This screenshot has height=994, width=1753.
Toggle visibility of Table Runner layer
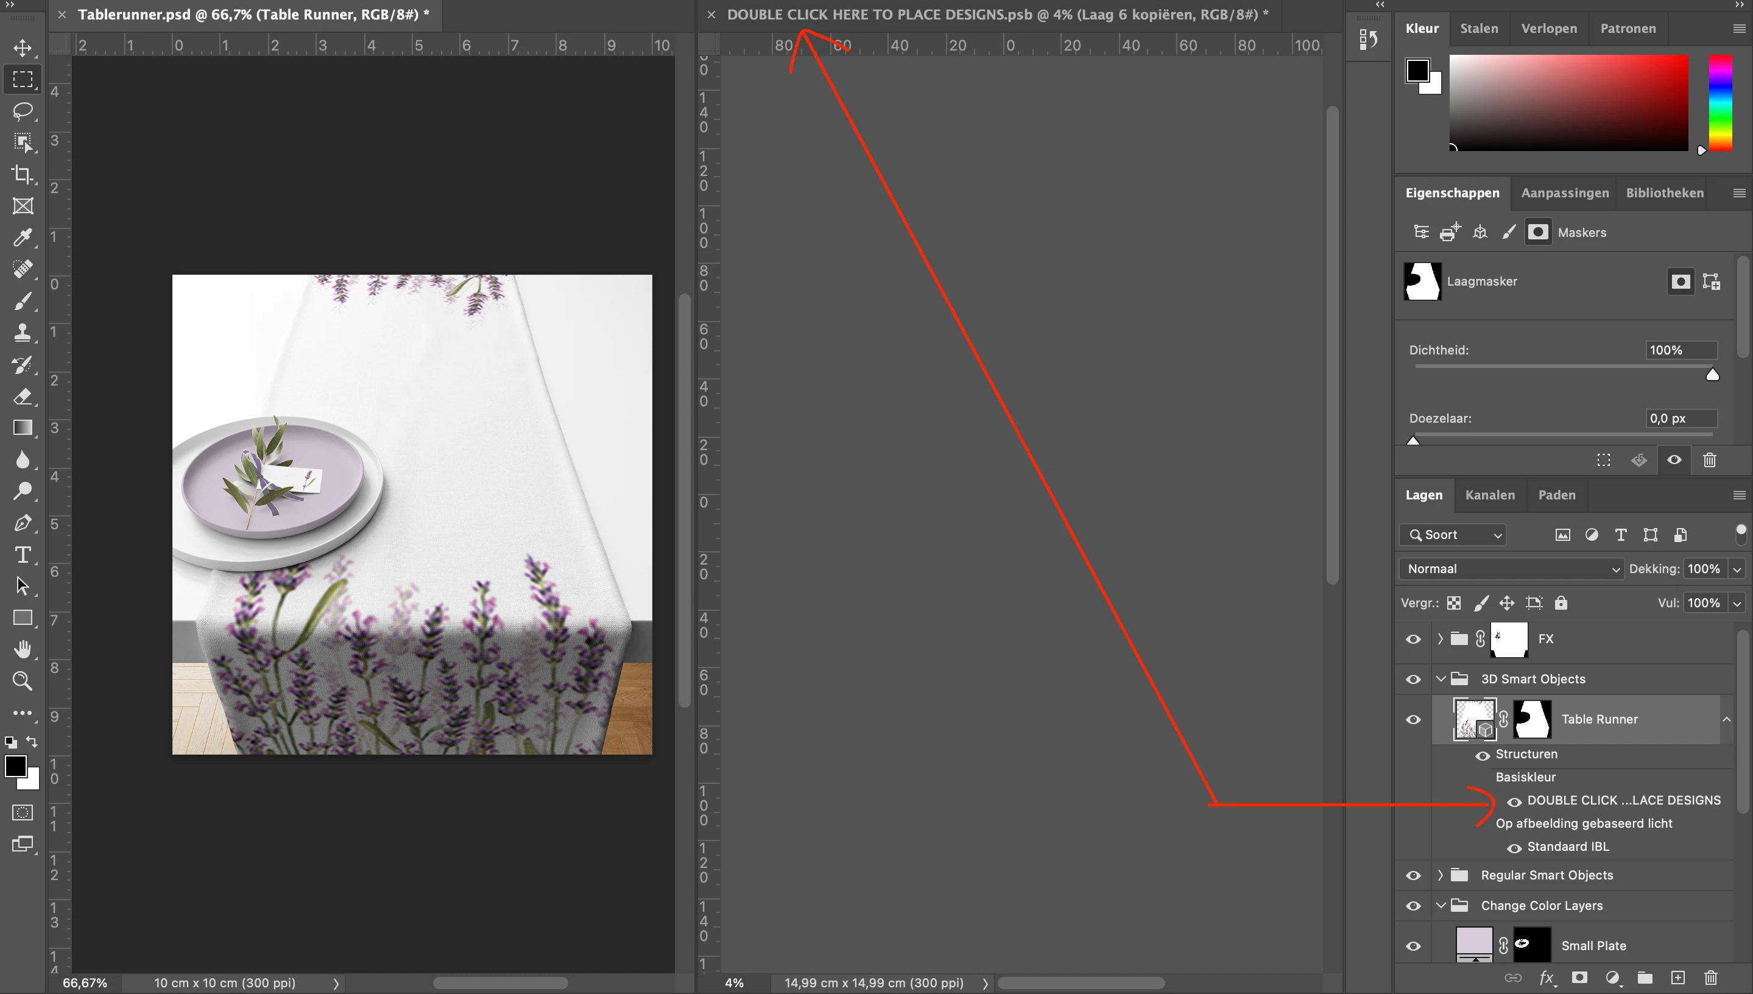1413,719
